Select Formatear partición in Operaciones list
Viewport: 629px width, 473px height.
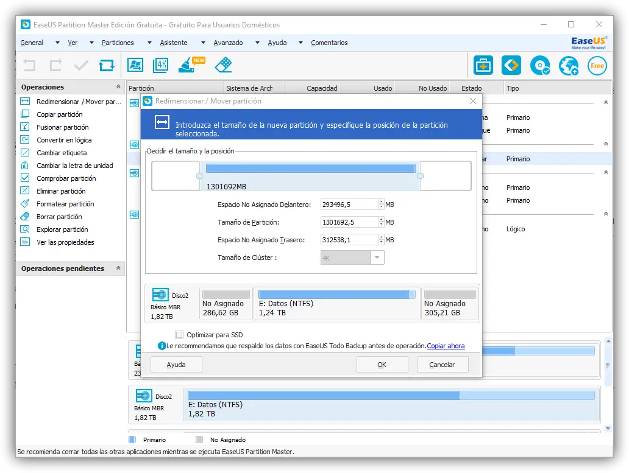[x=65, y=204]
